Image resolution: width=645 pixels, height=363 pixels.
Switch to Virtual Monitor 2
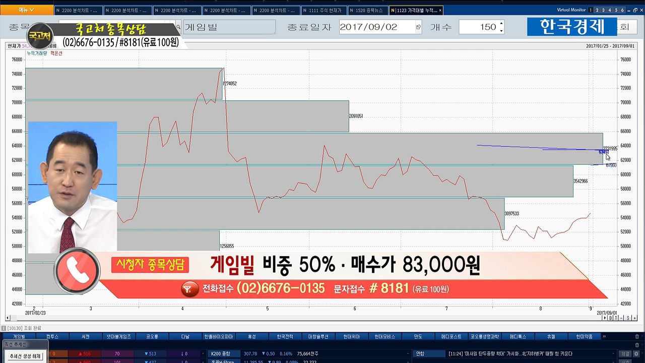coord(597,10)
